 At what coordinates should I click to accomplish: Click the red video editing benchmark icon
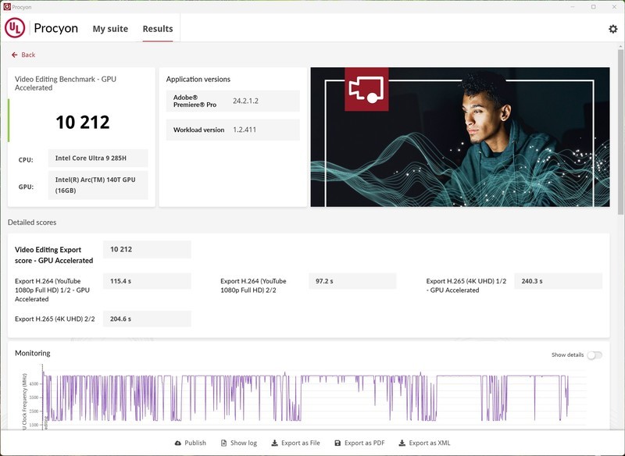click(x=366, y=89)
